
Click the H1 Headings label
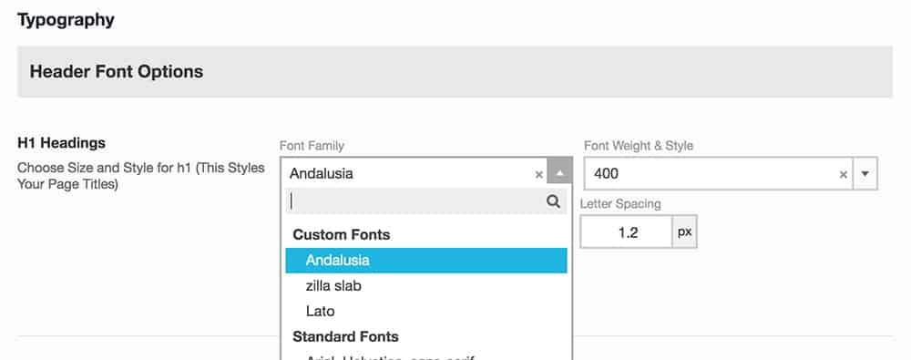pyautogui.click(x=62, y=143)
